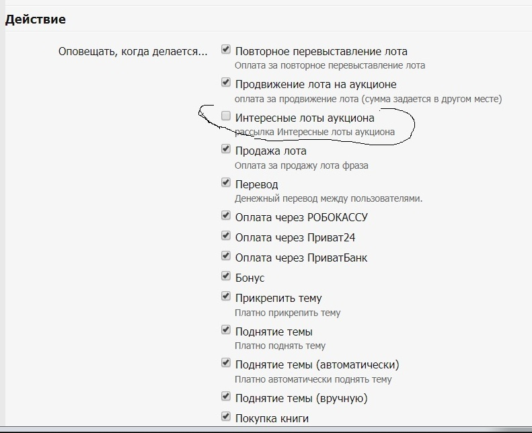Viewport: 532px width, 433px height.
Task: Click the 'Оплата через РОБОКАССУ' label
Action: (301, 217)
